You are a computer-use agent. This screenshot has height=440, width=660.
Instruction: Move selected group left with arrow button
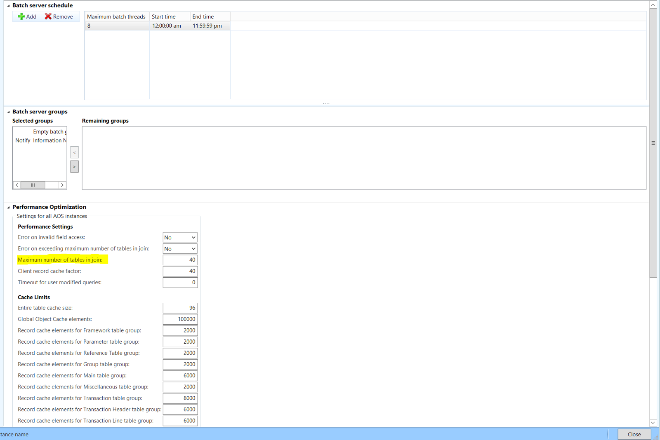[74, 152]
